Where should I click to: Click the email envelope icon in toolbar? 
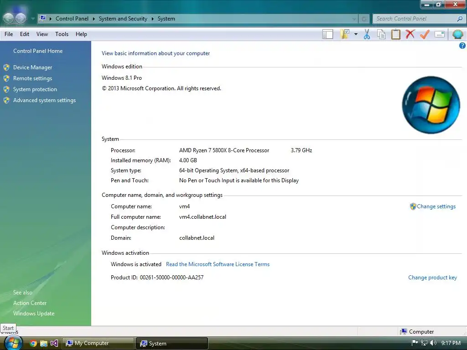440,34
